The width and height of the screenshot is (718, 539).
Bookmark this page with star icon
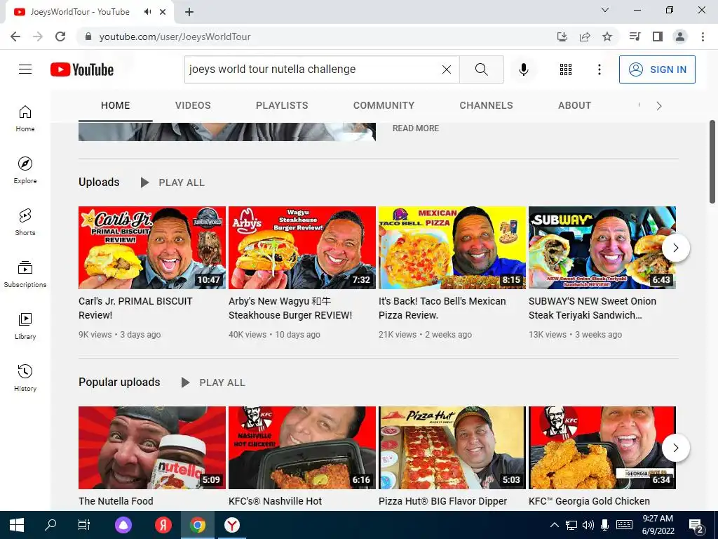(607, 36)
